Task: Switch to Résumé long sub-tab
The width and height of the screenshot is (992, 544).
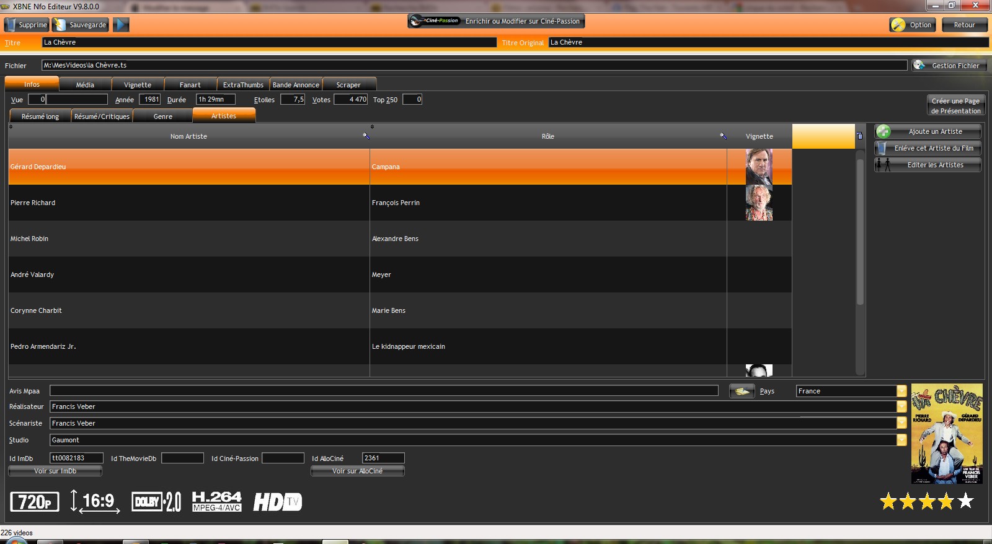Action: pos(40,116)
